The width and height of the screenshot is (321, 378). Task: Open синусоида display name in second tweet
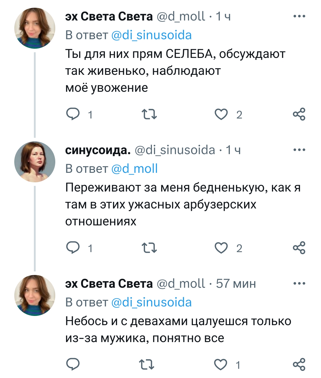point(98,150)
